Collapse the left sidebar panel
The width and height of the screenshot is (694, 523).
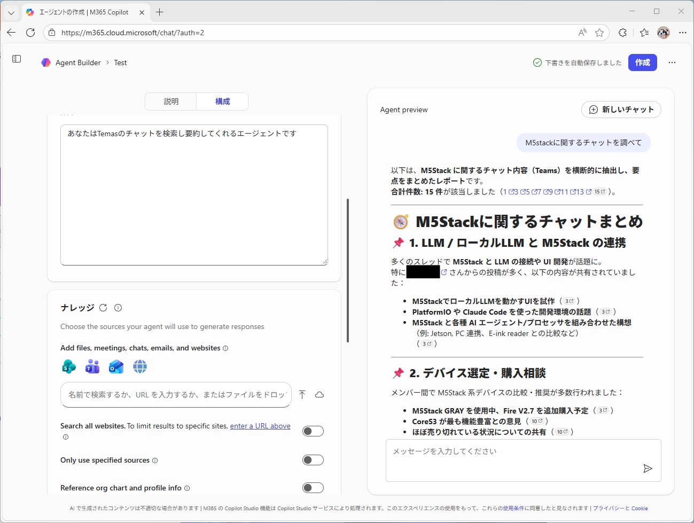coord(16,59)
